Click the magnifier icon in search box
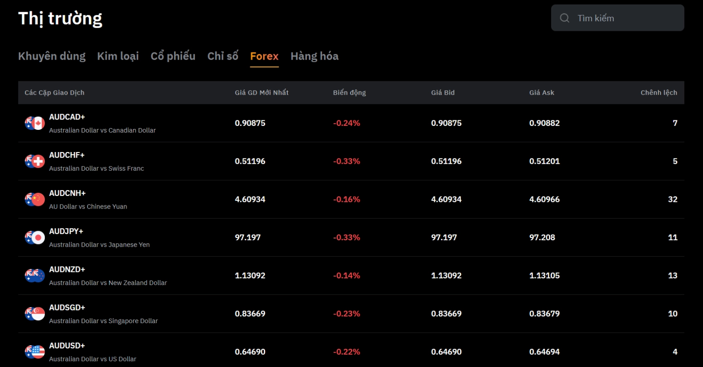The height and width of the screenshot is (367, 703). [564, 18]
